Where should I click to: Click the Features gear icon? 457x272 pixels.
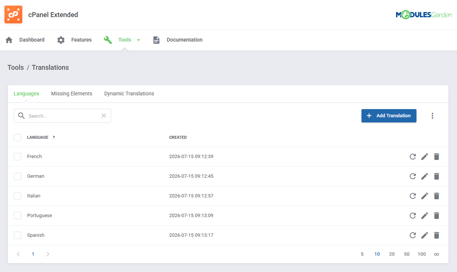[x=61, y=40]
